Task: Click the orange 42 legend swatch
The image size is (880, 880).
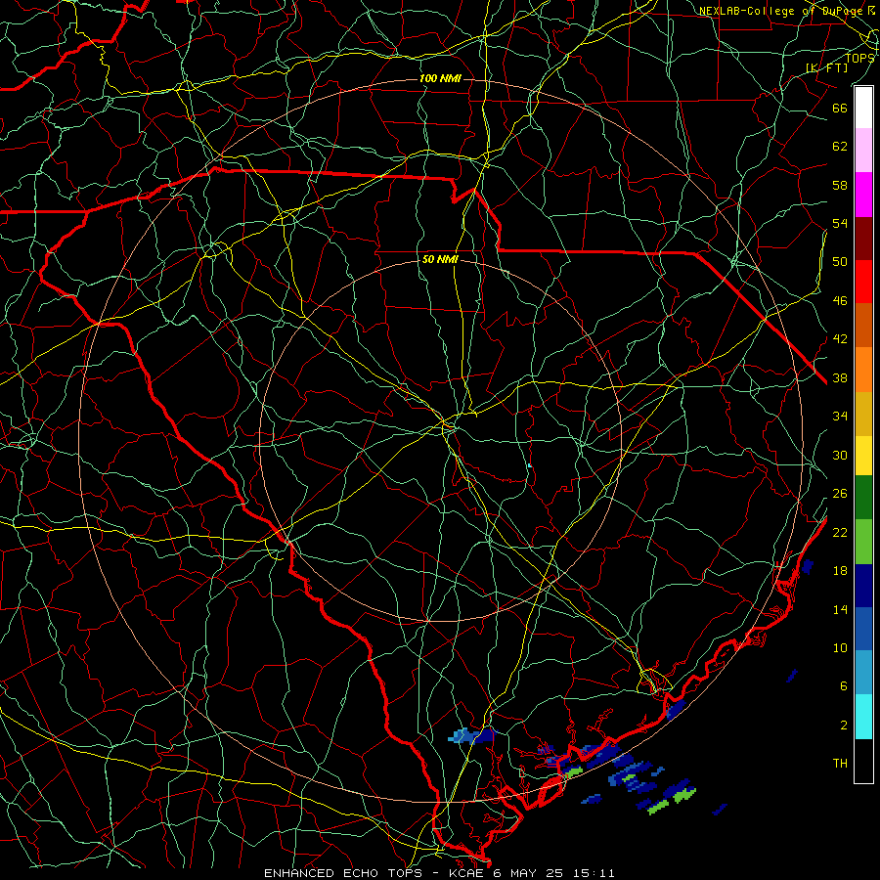Action: coord(864,370)
